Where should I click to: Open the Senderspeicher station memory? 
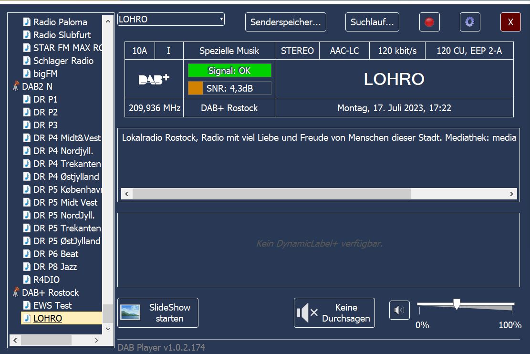[x=286, y=22]
